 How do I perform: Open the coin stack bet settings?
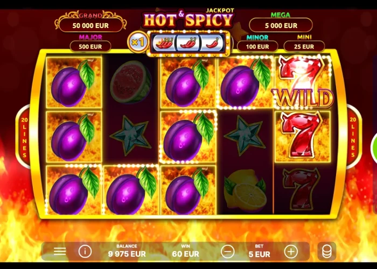pyautogui.click(x=327, y=251)
